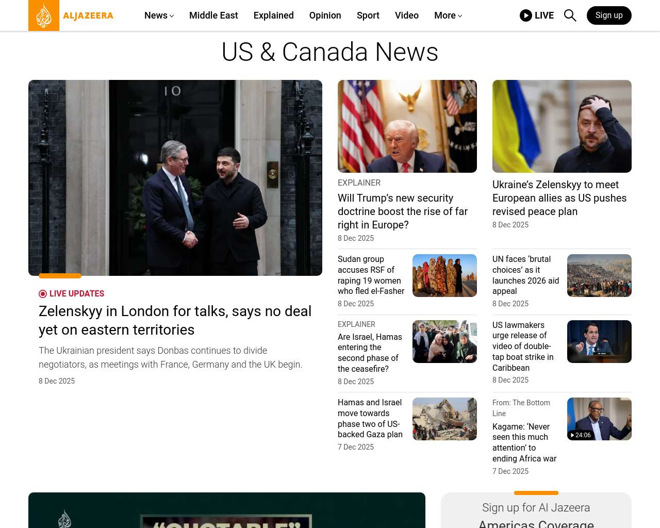This screenshot has width=660, height=528.
Task: Click the Israel Hamas ceasefire crowd thumbnail
Action: click(x=444, y=341)
